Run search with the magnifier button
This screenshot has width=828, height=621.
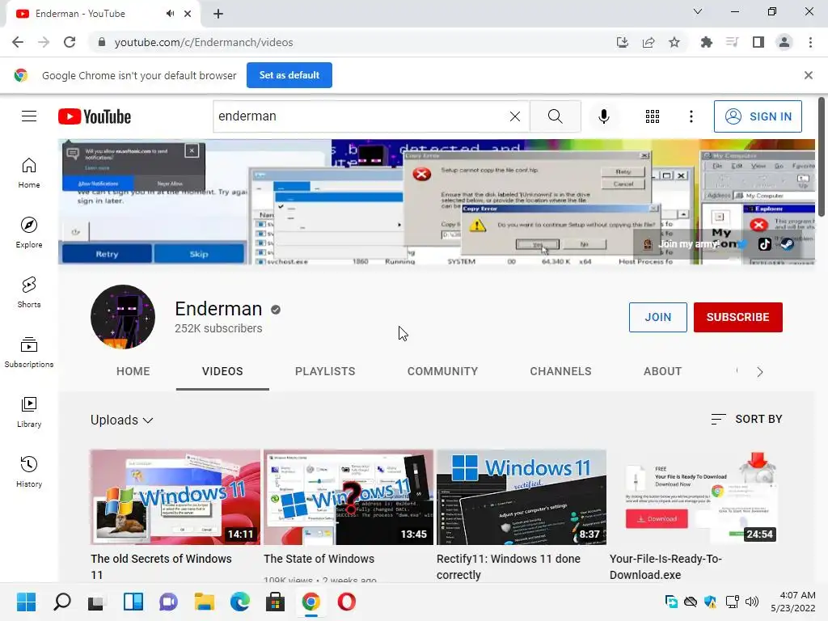pyautogui.click(x=555, y=116)
